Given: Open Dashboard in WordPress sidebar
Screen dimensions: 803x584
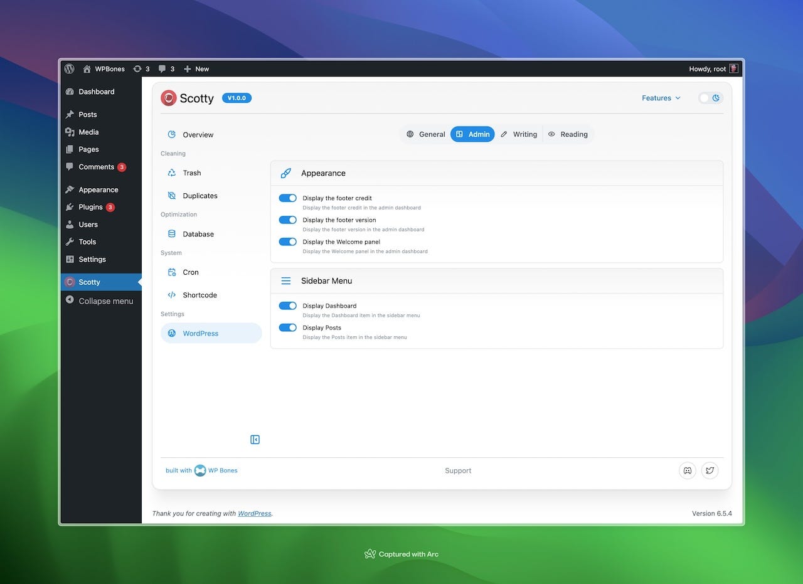Looking at the screenshot, I should pyautogui.click(x=101, y=92).
